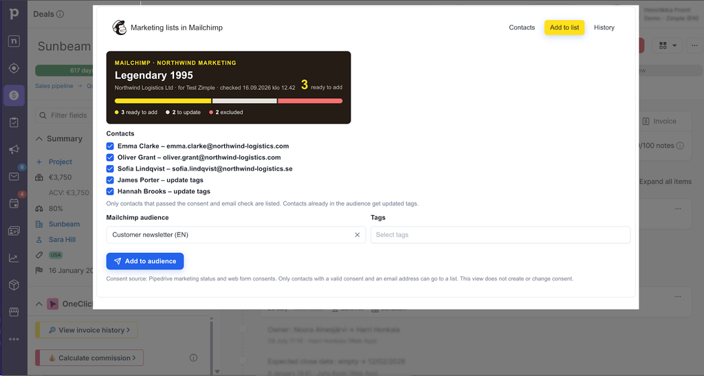
Task: Uncheck Hannah Brooks update tags
Action: click(x=110, y=191)
